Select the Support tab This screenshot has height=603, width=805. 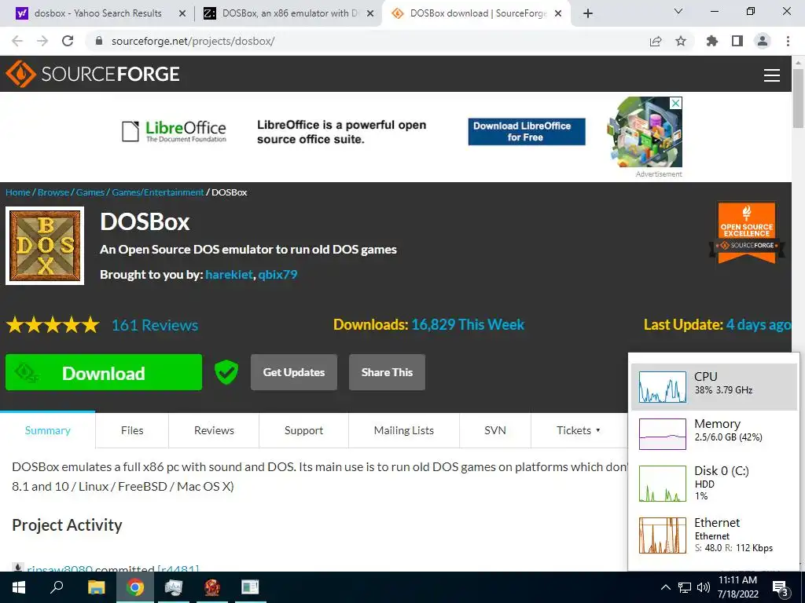coord(304,430)
